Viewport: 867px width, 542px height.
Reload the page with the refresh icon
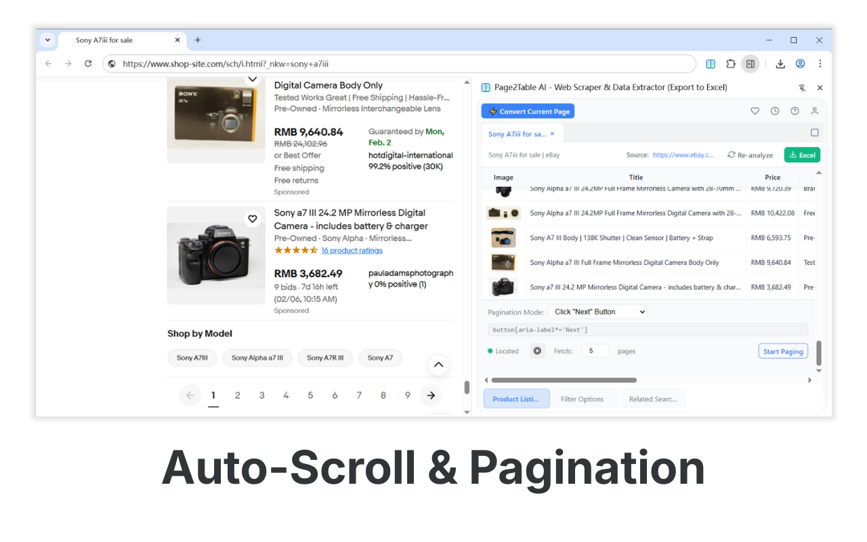(x=88, y=64)
